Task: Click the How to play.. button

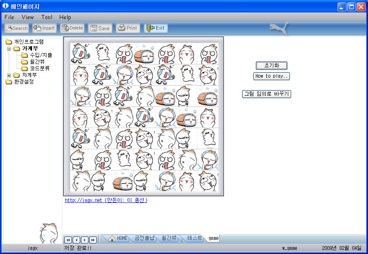Action: (x=272, y=76)
